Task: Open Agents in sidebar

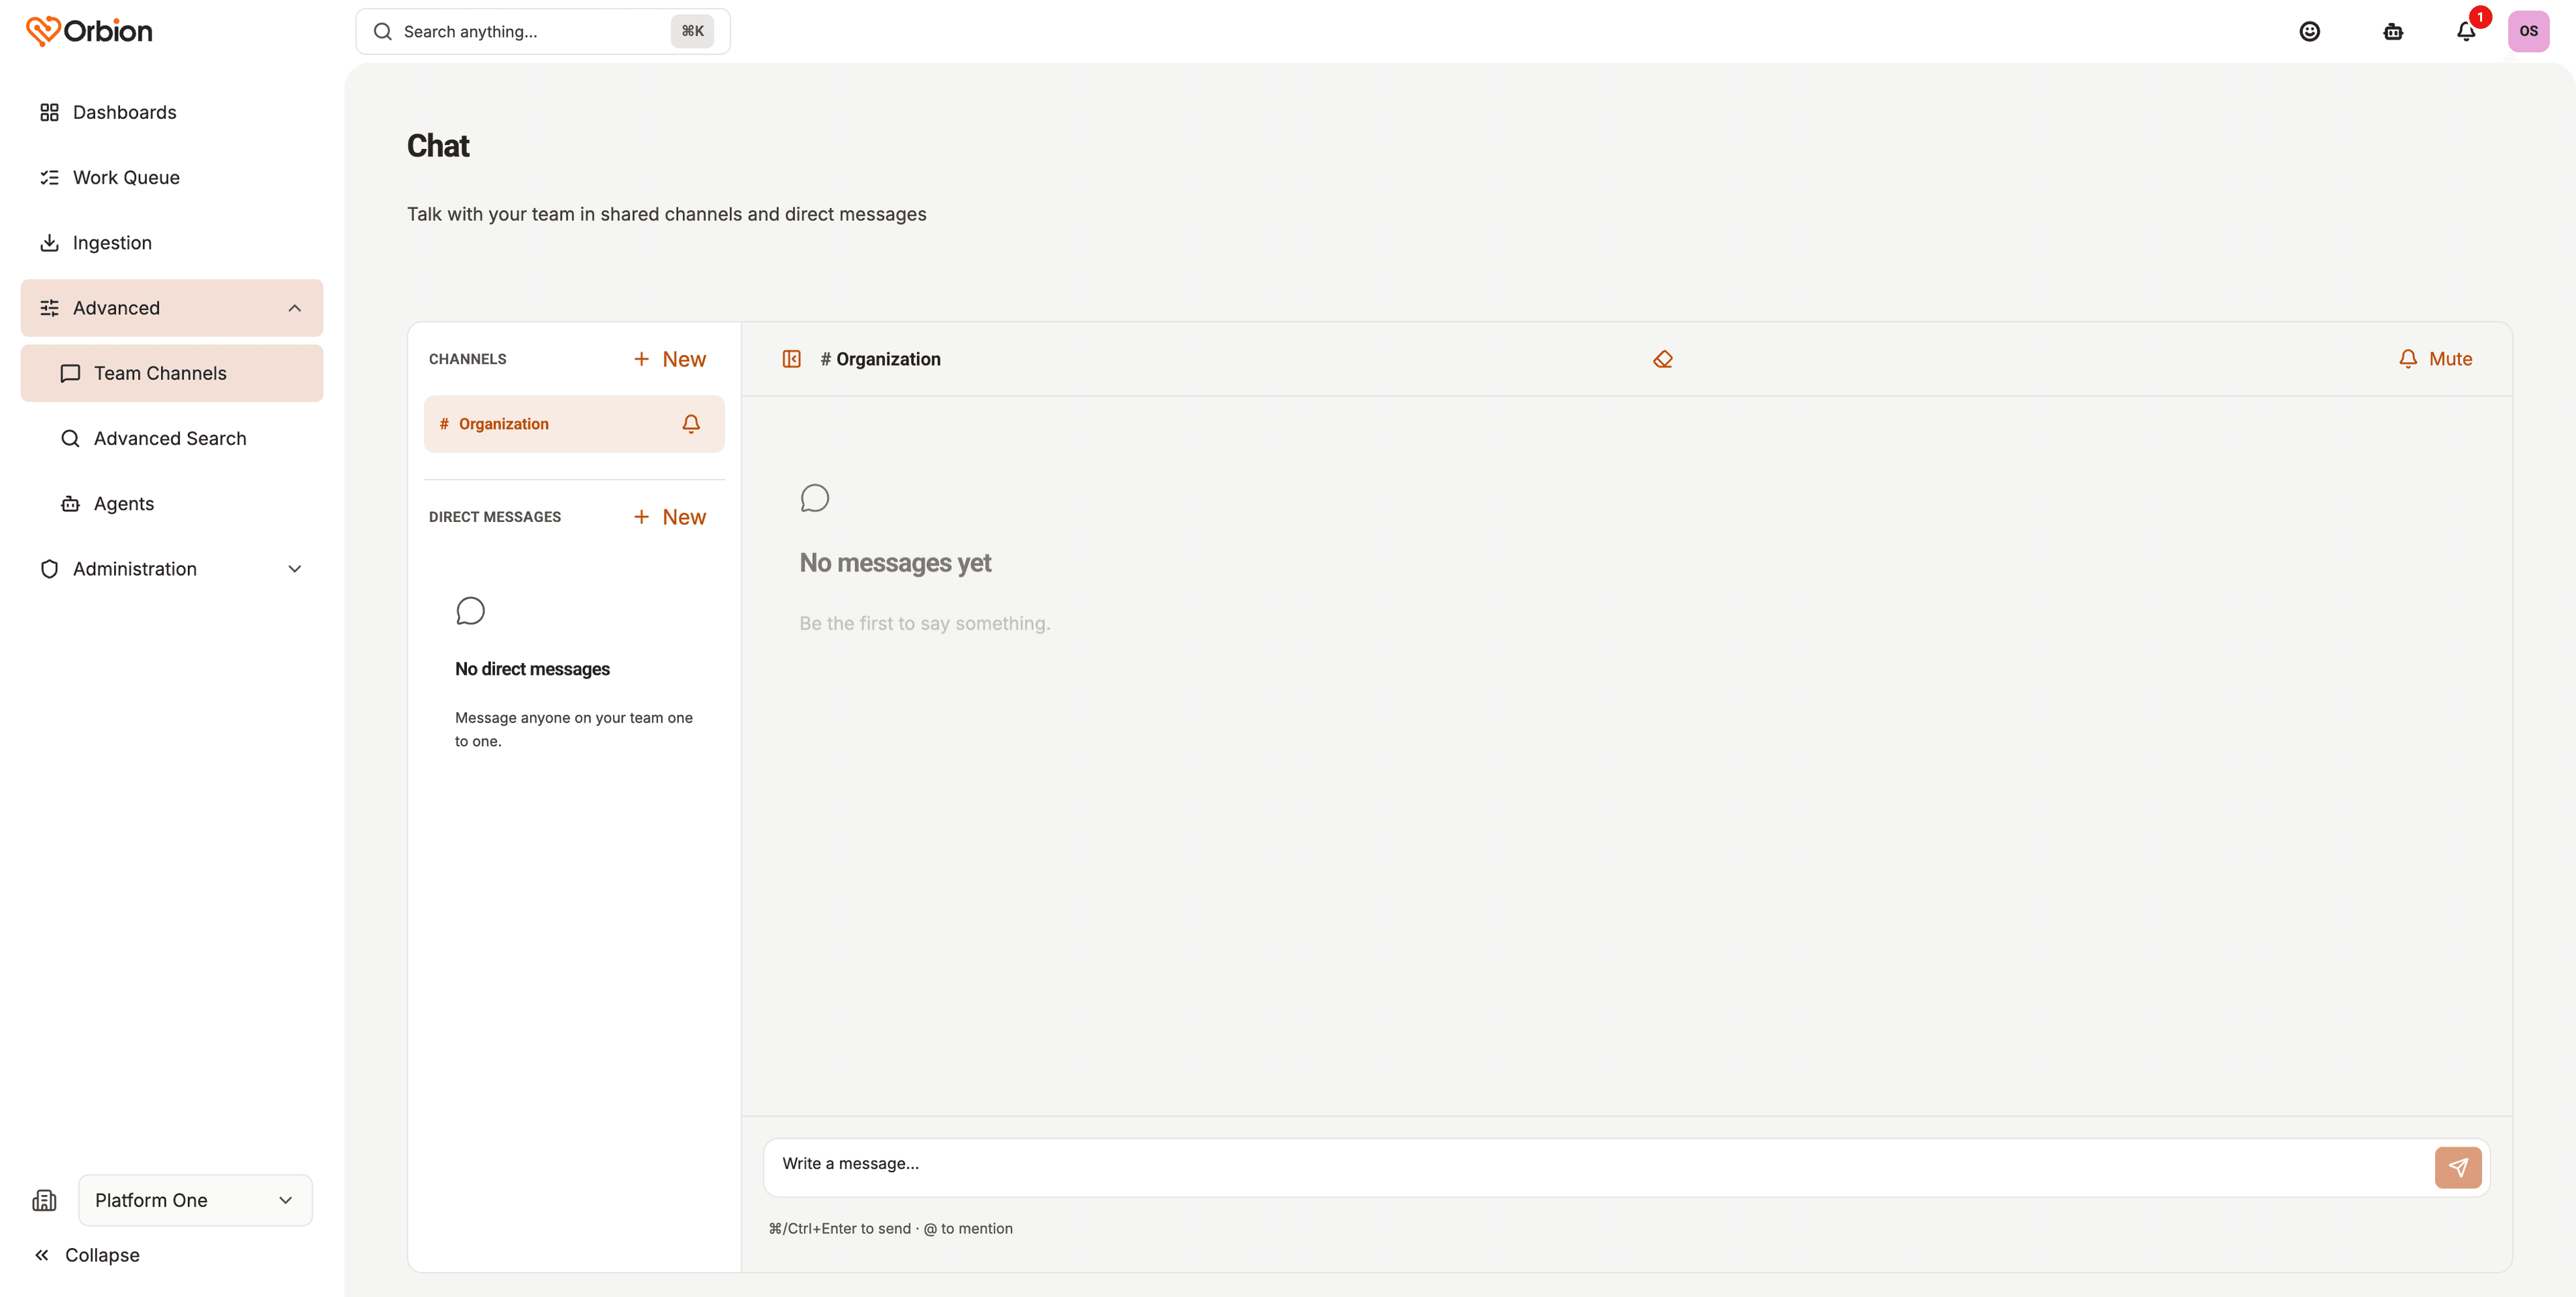Action: pyautogui.click(x=172, y=504)
